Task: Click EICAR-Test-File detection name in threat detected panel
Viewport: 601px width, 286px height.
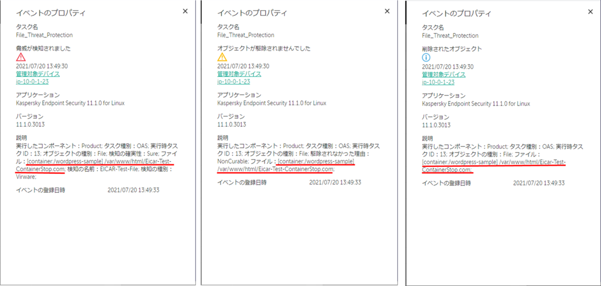Action: tap(118, 169)
